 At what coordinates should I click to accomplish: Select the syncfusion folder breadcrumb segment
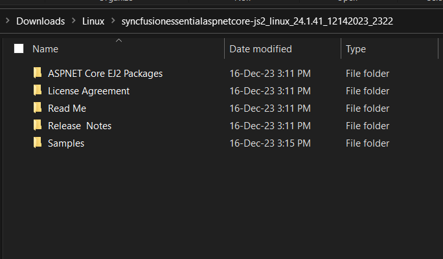(x=256, y=21)
